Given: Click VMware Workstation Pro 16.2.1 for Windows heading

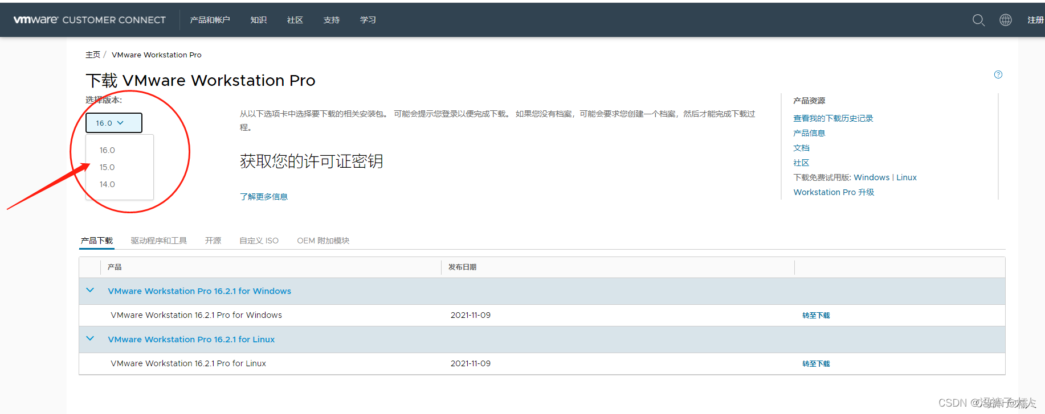Looking at the screenshot, I should (199, 291).
